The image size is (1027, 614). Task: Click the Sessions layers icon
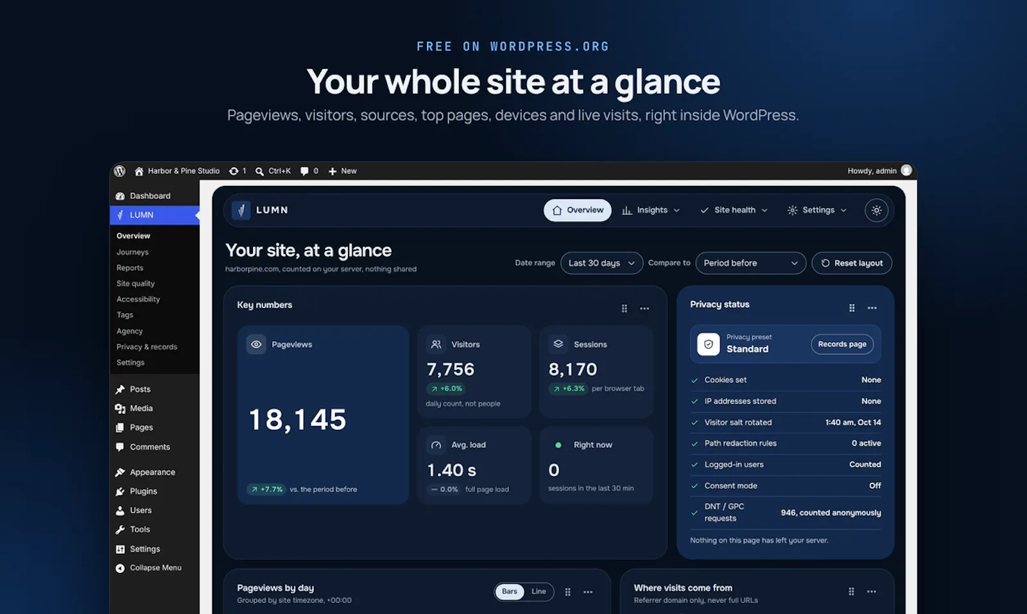pyautogui.click(x=558, y=344)
